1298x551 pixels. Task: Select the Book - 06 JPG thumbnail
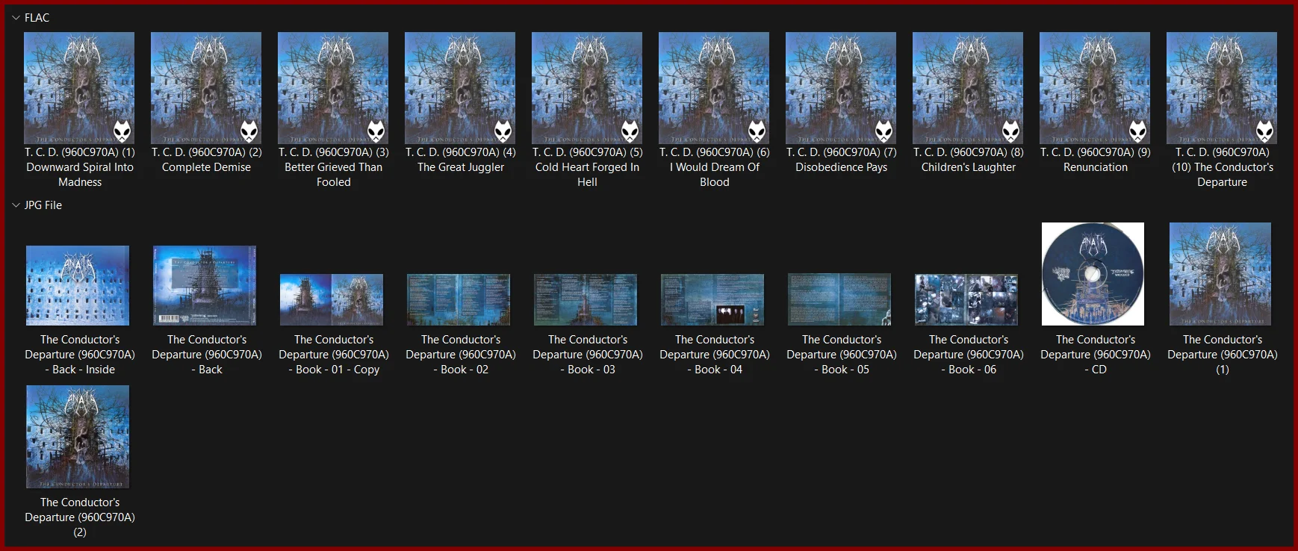coord(966,299)
